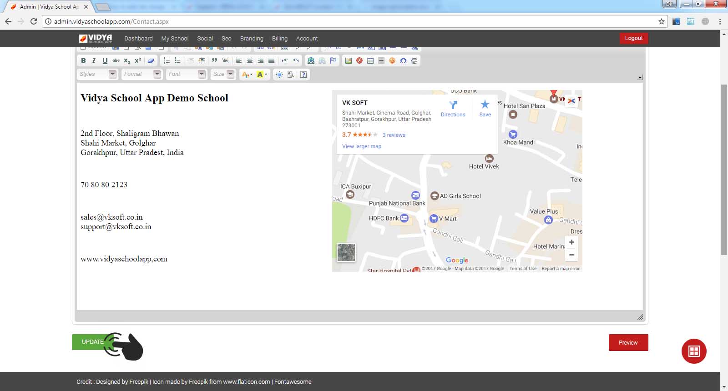Click the red Preview button
Viewport: 728px width, 391px height.
[628, 343]
